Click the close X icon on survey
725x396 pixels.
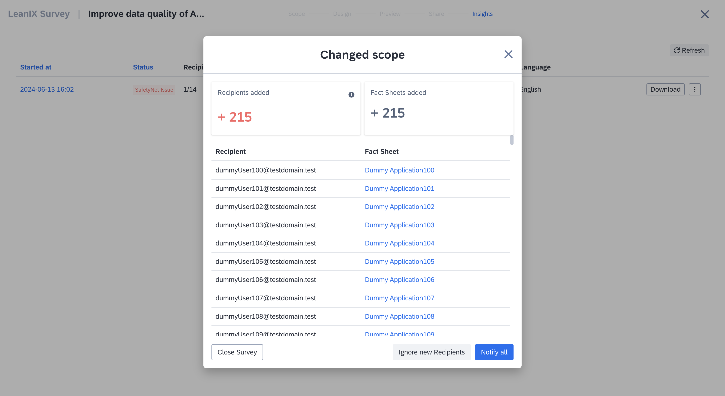pyautogui.click(x=705, y=14)
